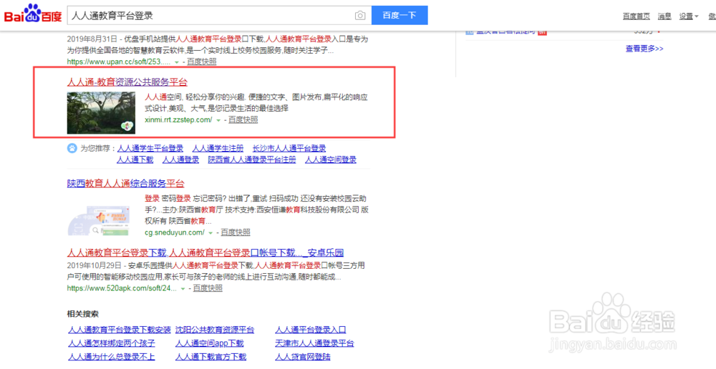Click related search 人人通教育平台登录下载安装
The width and height of the screenshot is (716, 369).
tap(120, 330)
